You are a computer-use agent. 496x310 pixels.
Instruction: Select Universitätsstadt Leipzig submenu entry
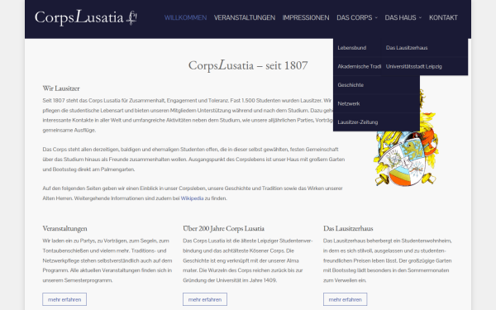(x=425, y=66)
